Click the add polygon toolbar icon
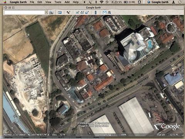 coord(77,12)
